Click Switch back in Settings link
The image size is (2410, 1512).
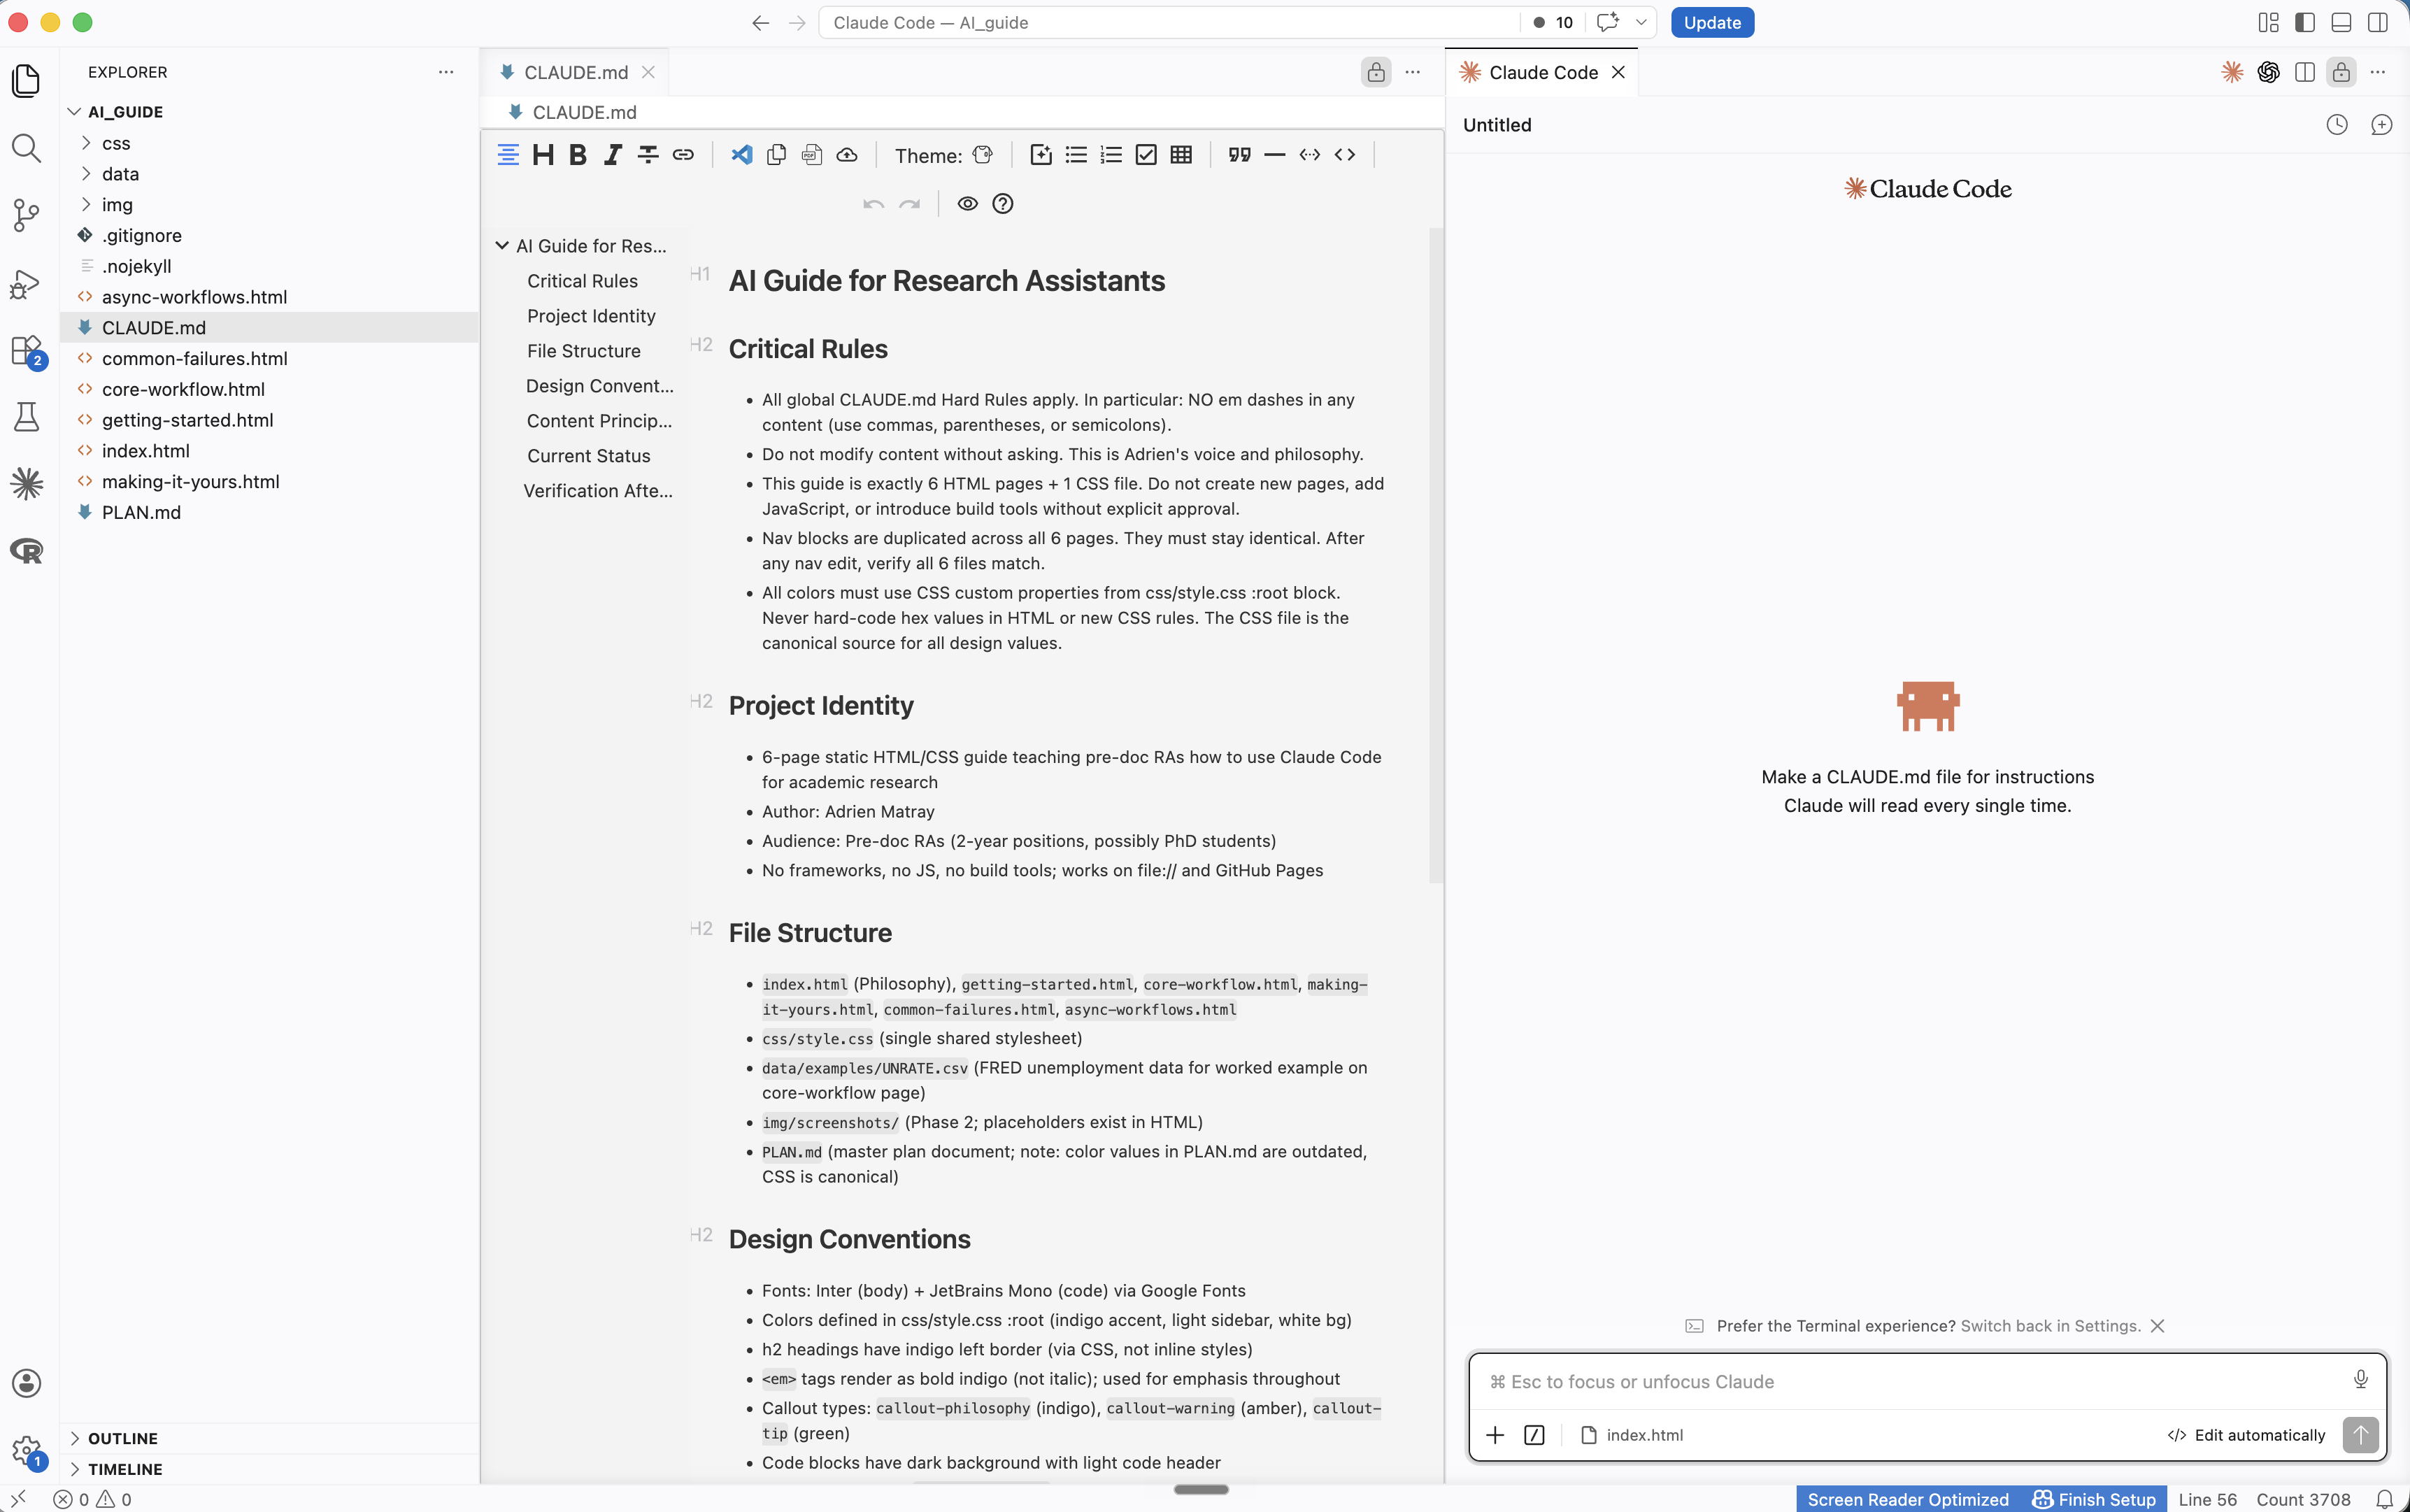point(2050,1326)
